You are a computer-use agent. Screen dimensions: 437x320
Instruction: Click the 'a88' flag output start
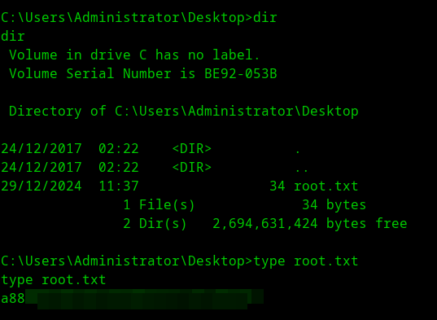[13, 299]
